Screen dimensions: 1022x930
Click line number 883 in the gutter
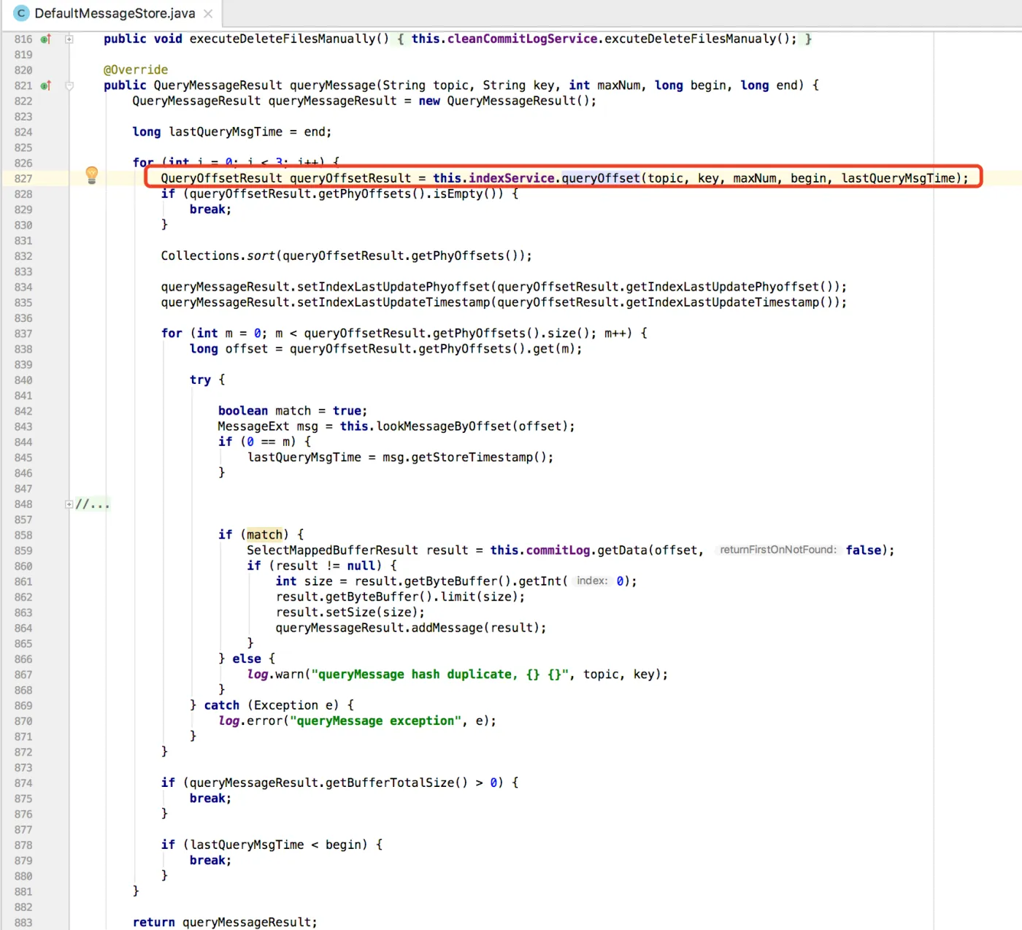(x=23, y=922)
